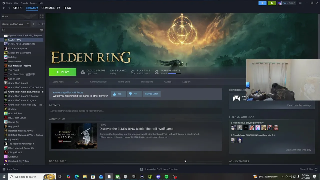
Task: Click the activity status text field
Action: tap(135, 111)
